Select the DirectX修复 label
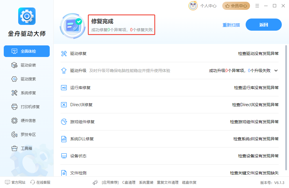 tap(81, 105)
